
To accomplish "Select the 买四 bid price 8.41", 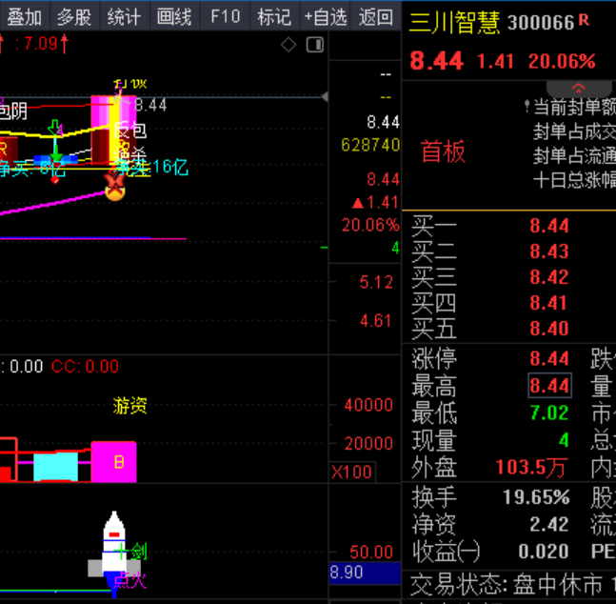I will [548, 303].
